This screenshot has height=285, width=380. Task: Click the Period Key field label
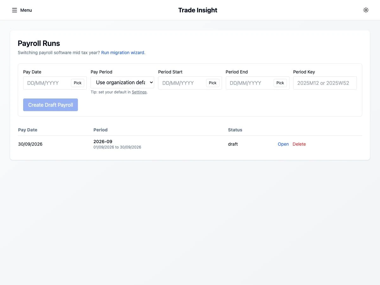tap(304, 72)
